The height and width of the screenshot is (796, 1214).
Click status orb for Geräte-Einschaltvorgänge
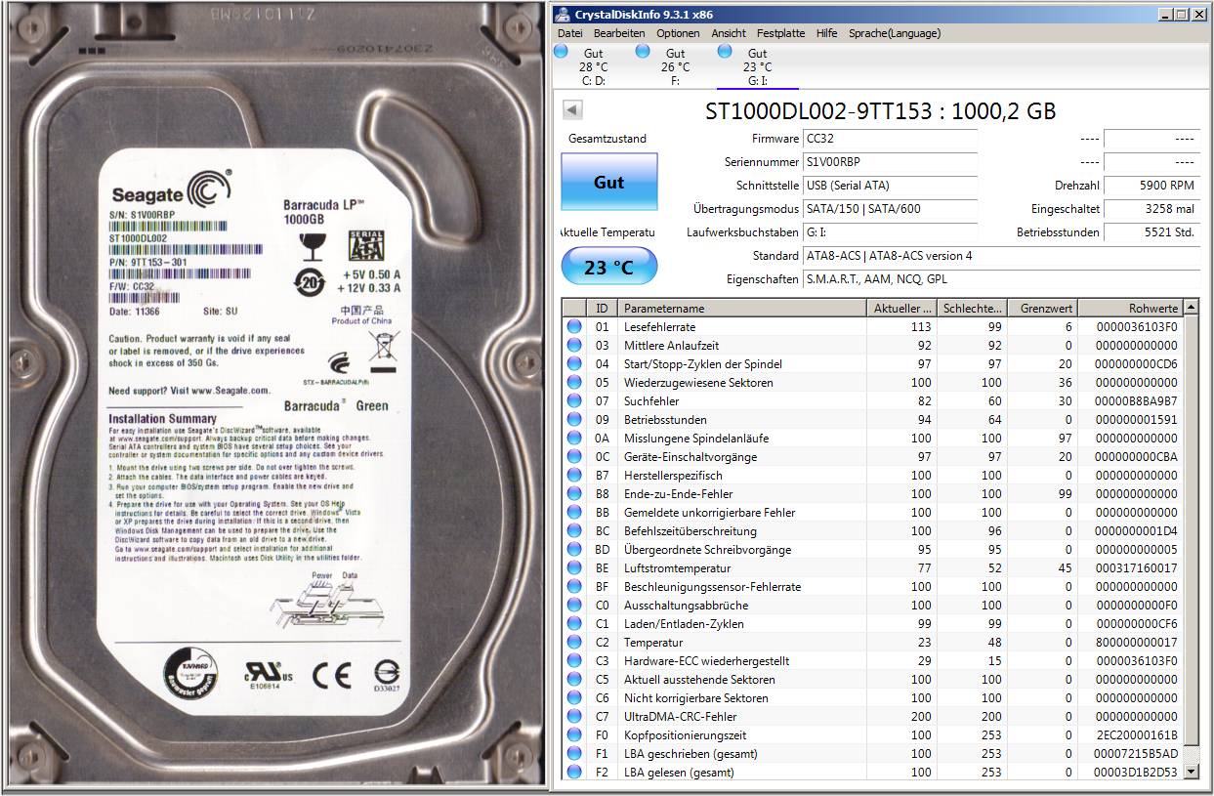coord(574,456)
